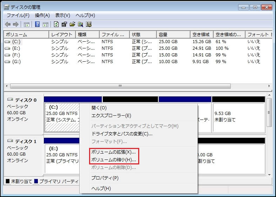Click the disk pane vertical scrollbar thumb
The image size is (276, 197).
tap(269, 113)
